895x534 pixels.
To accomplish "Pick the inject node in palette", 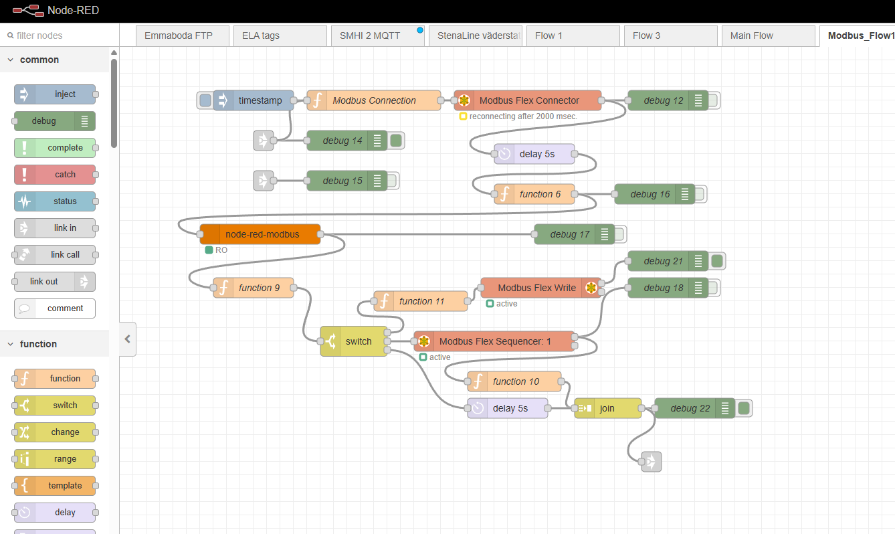I will click(x=55, y=94).
